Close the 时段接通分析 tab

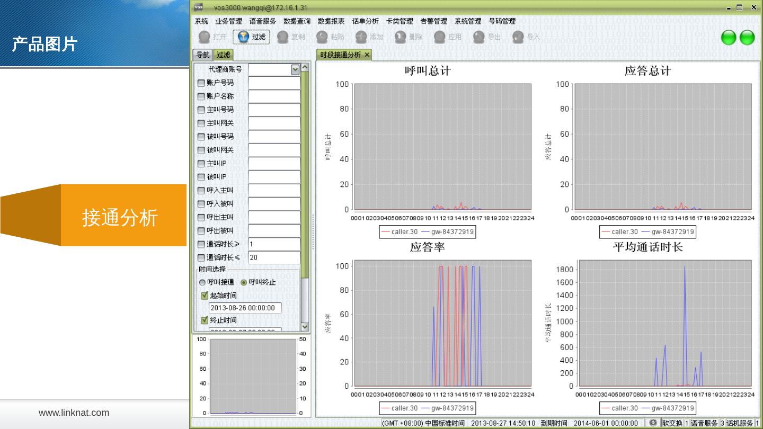coord(367,55)
